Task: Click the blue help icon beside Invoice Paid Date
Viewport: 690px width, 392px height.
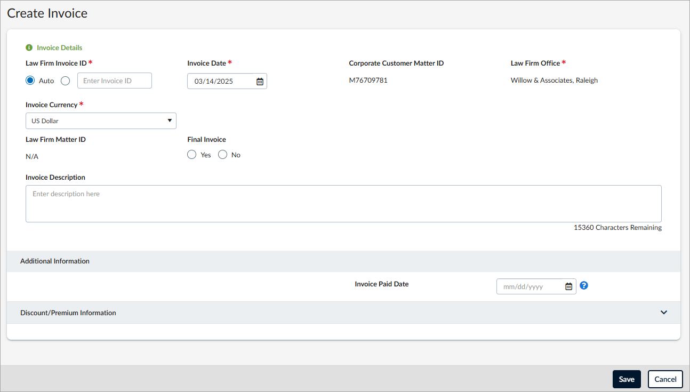Action: [583, 285]
